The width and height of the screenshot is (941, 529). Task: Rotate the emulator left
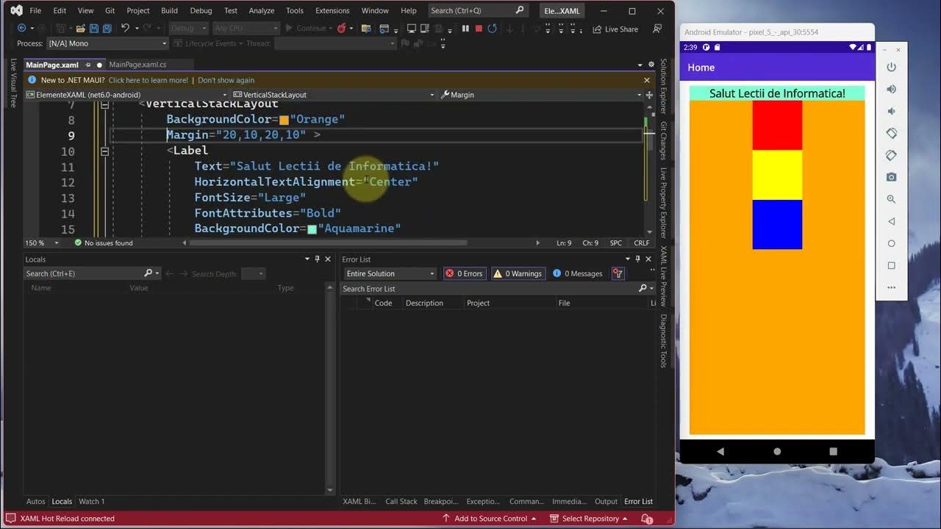(892, 133)
